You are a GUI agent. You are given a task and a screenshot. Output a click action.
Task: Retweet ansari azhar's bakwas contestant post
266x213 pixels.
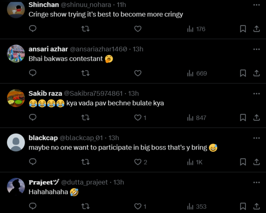pyautogui.click(x=85, y=73)
